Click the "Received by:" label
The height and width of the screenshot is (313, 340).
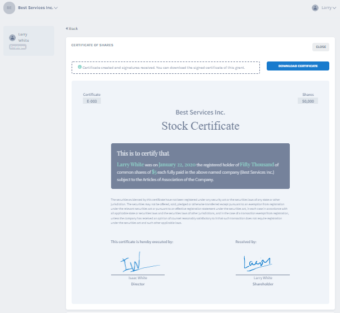point(246,242)
